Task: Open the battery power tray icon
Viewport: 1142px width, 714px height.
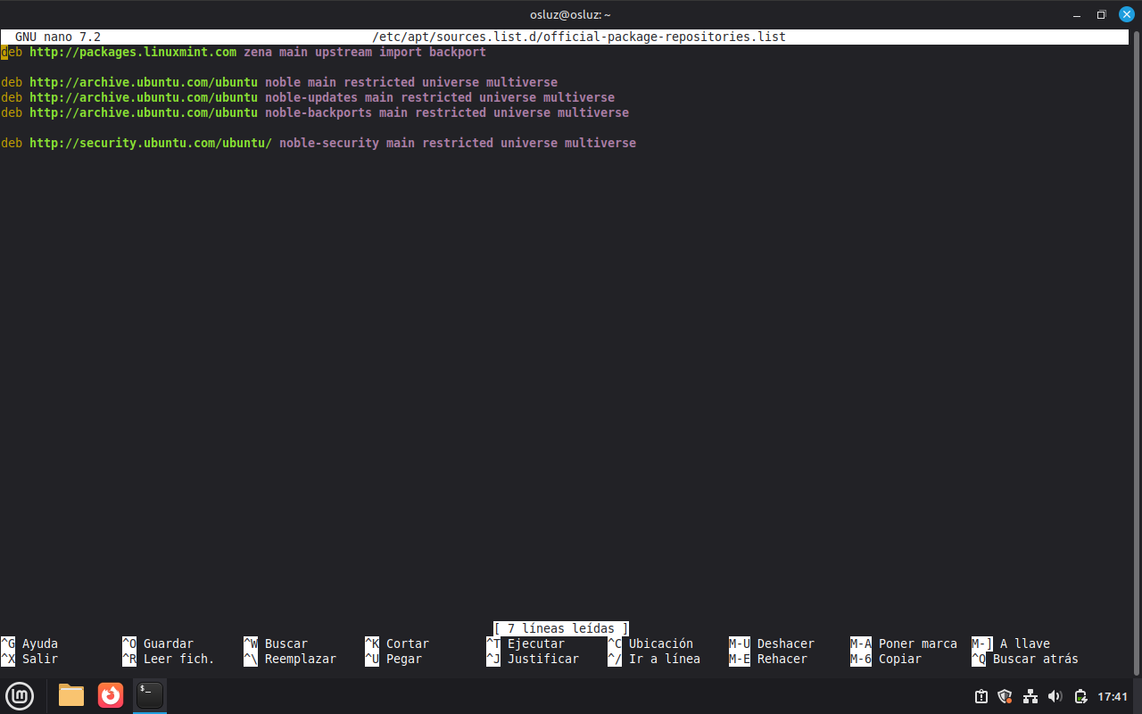Action: click(x=1080, y=696)
